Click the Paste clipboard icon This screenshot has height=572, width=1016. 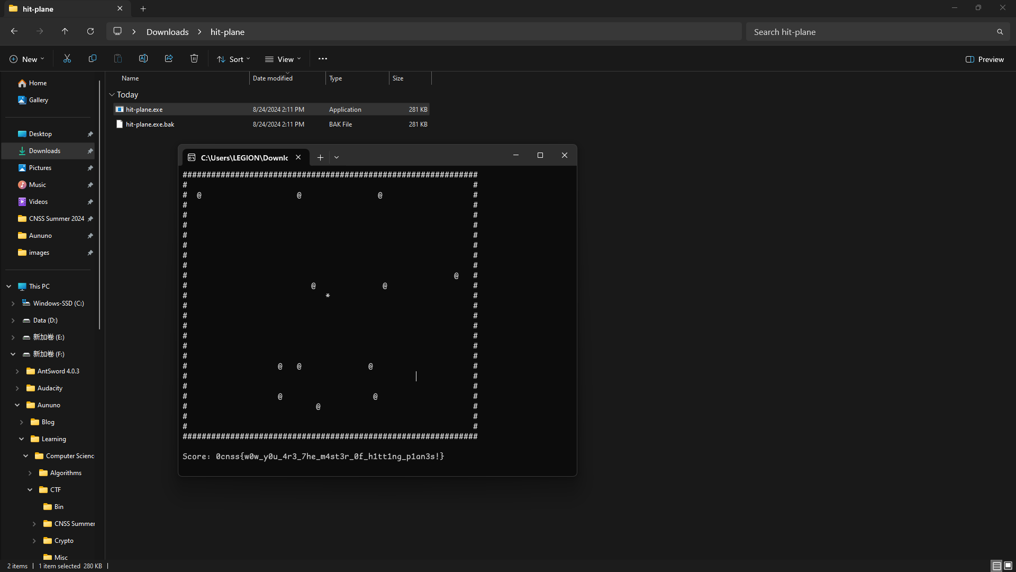click(x=118, y=59)
